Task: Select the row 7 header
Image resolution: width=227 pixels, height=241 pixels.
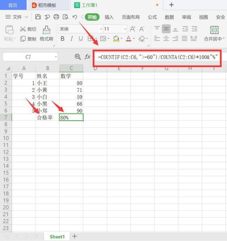Action: point(6,117)
